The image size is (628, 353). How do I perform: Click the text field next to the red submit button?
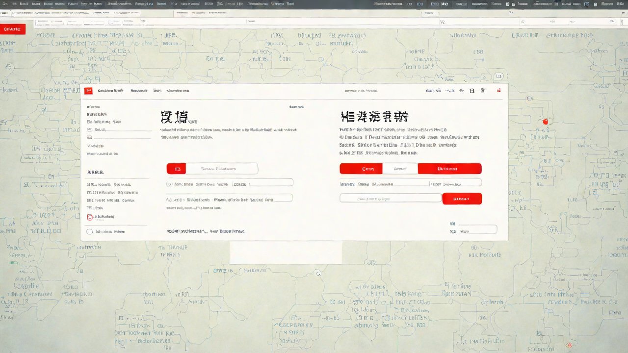[x=391, y=198]
